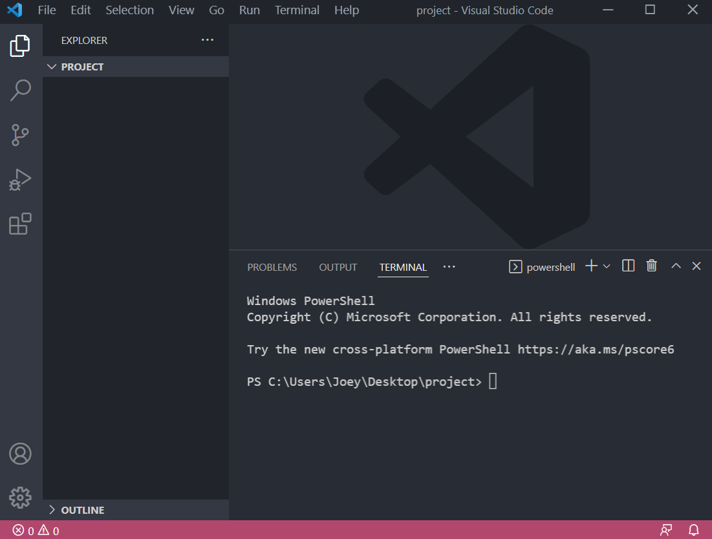Open the Source Control view
The width and height of the screenshot is (712, 539).
coord(20,134)
